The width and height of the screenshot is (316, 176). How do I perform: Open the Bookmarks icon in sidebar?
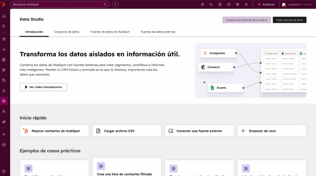point(4,26)
